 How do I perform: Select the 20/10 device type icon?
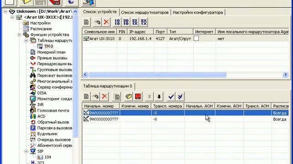tap(126, 22)
